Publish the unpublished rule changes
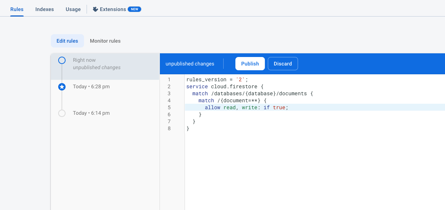 [250, 64]
